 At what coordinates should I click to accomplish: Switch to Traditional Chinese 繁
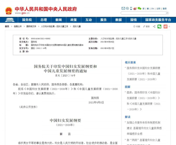pyautogui.click(x=148, y=8)
